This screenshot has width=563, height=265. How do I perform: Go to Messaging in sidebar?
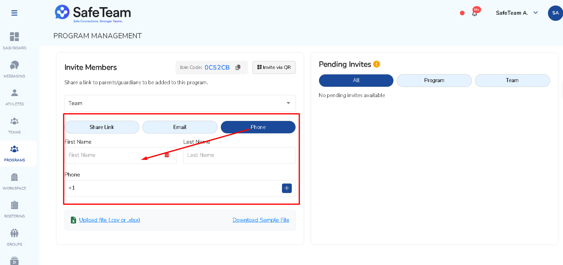pyautogui.click(x=14, y=69)
